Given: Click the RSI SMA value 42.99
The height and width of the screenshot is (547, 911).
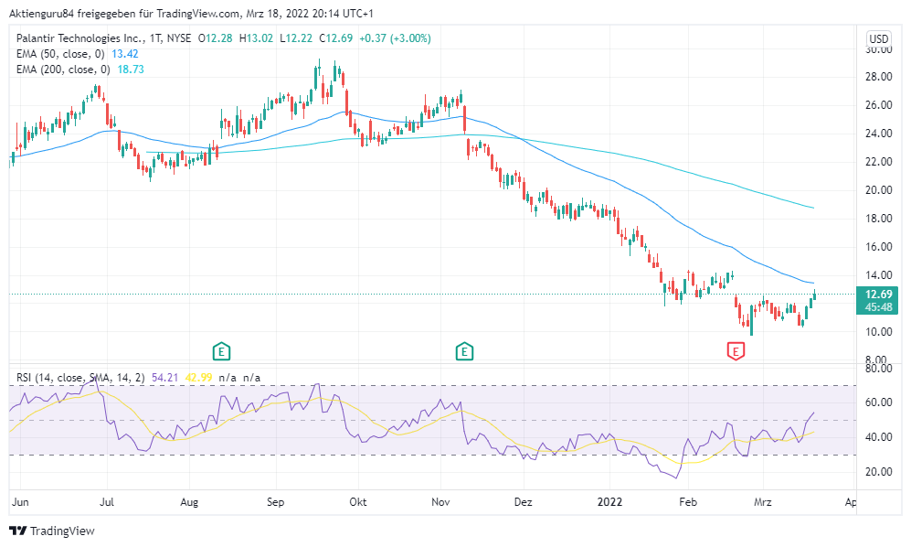Looking at the screenshot, I should 198,378.
